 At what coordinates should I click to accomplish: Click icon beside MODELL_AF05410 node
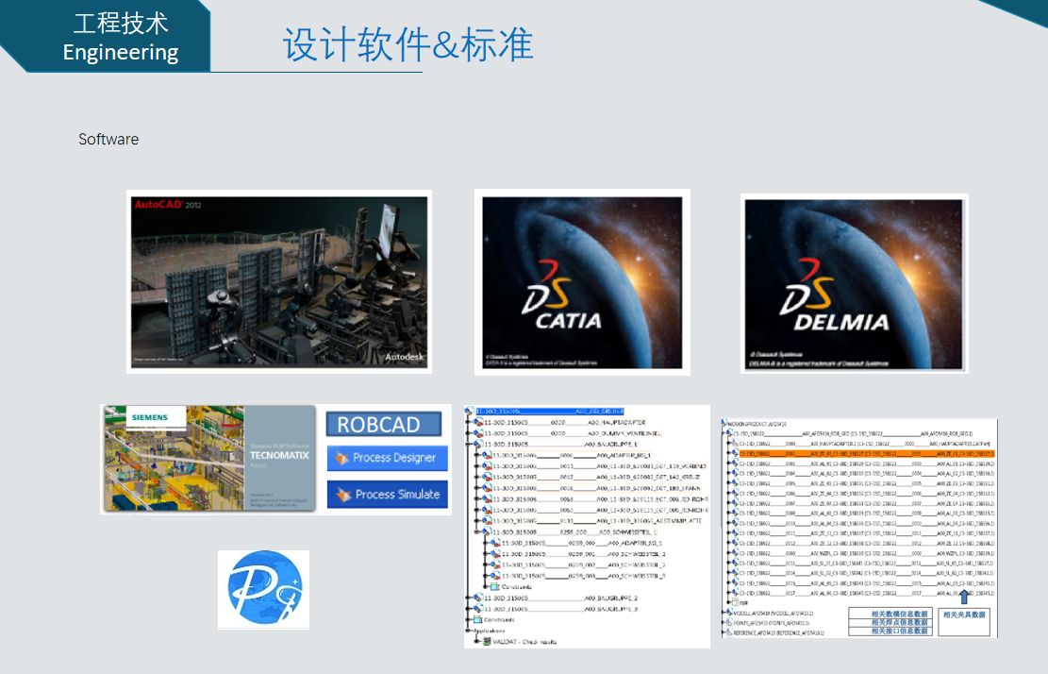730,614
